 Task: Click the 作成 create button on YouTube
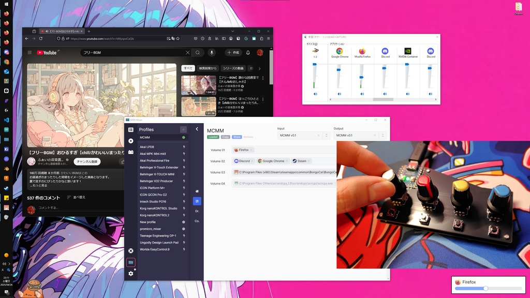tap(233, 53)
